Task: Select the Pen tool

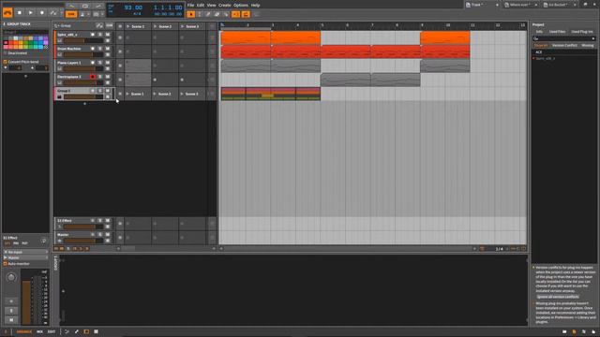Action: click(208, 14)
